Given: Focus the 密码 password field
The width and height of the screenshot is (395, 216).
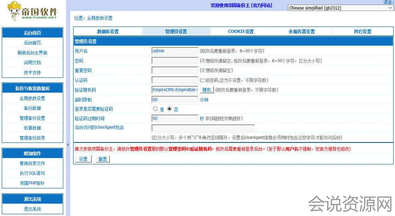Looking at the screenshot, I should pyautogui.click(x=175, y=61).
